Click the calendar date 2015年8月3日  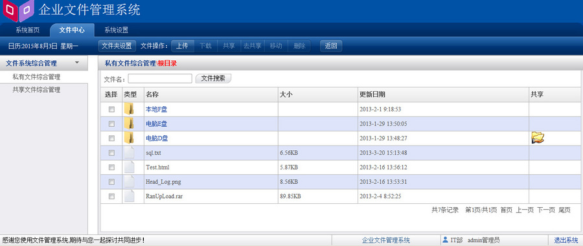point(40,46)
